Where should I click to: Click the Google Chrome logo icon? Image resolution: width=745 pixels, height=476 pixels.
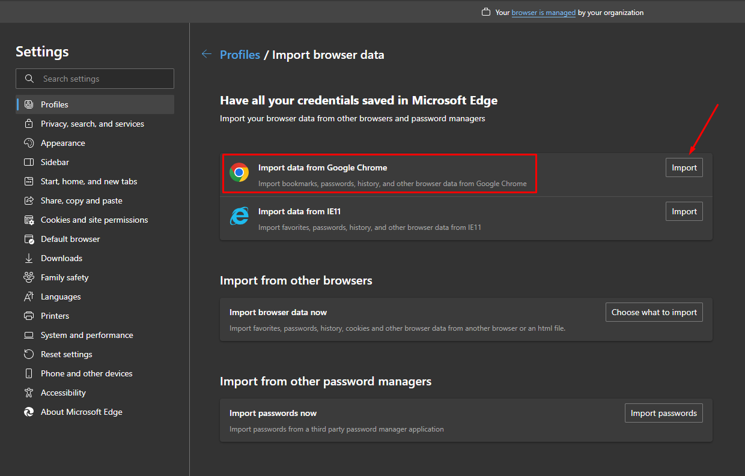click(239, 173)
